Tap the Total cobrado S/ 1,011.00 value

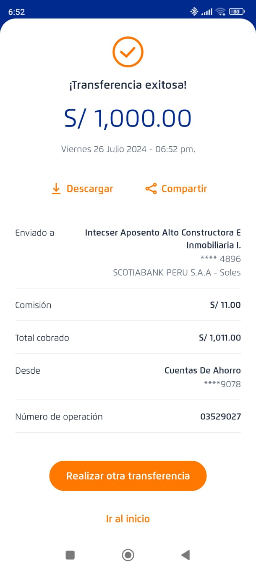tap(220, 338)
